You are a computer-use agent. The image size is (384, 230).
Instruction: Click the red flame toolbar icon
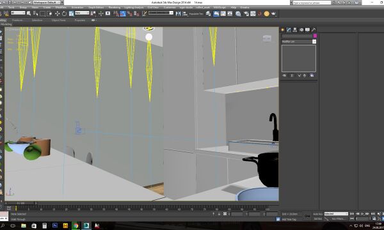coord(260,13)
